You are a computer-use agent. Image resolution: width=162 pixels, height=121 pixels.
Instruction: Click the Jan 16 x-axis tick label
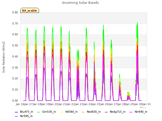20,104
